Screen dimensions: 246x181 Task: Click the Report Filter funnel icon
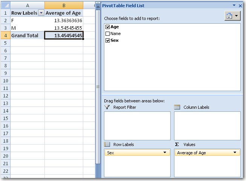coord(107,107)
